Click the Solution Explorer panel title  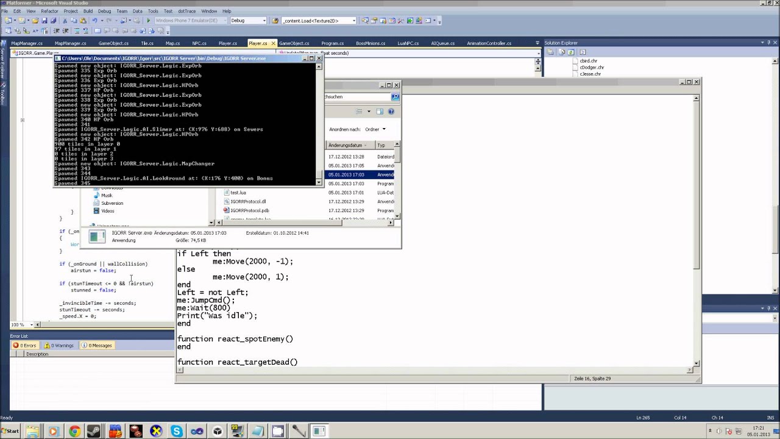[561, 43]
